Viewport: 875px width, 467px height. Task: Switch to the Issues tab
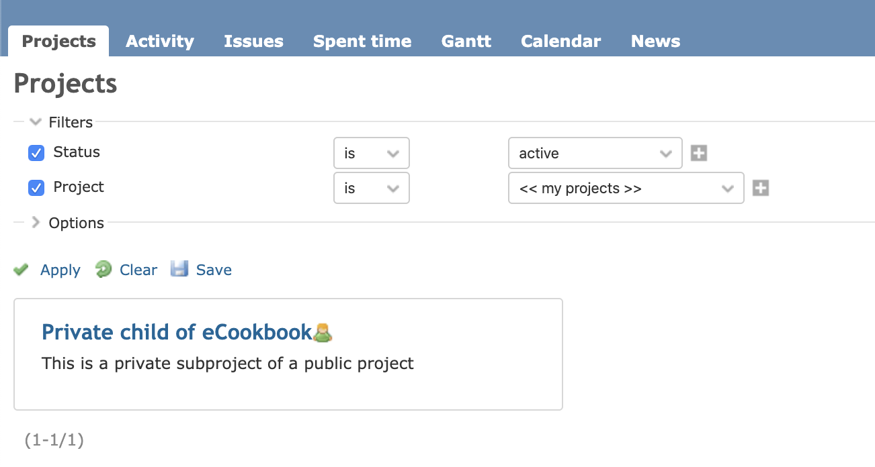point(253,41)
